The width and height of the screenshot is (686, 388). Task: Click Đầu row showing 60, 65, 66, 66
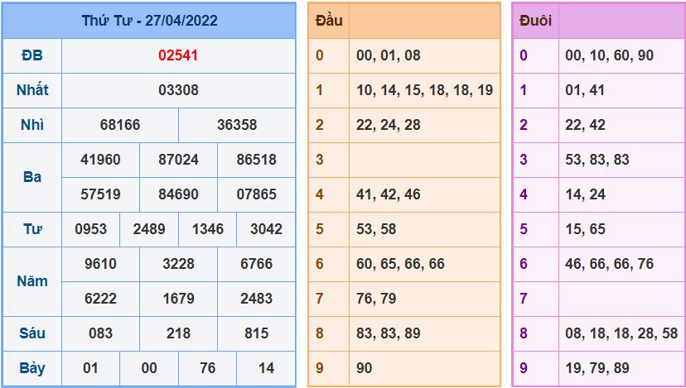[400, 264]
